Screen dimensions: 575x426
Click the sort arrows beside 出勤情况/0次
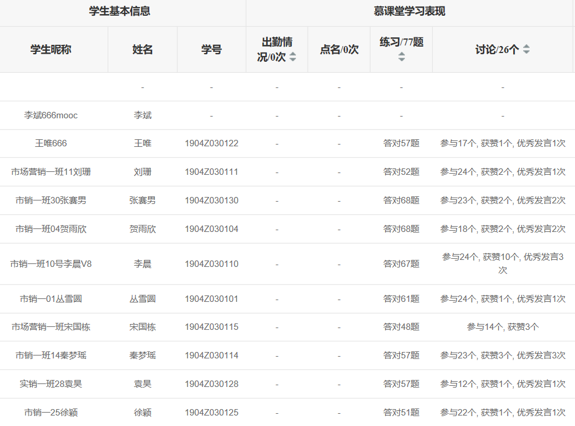[x=292, y=57]
